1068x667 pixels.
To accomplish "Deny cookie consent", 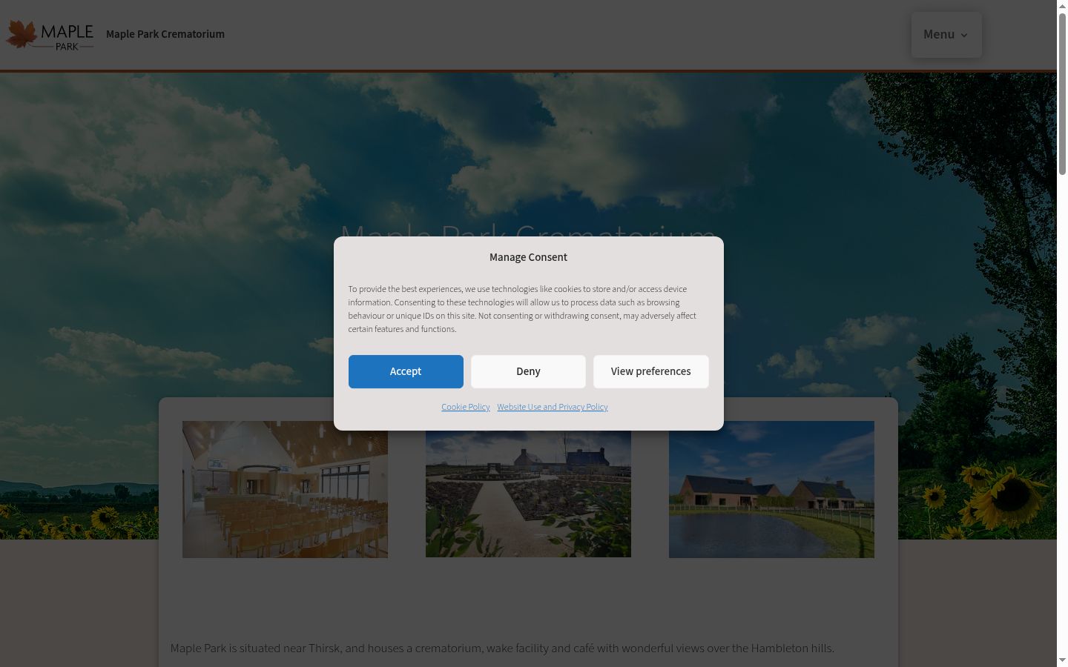I will 528,371.
